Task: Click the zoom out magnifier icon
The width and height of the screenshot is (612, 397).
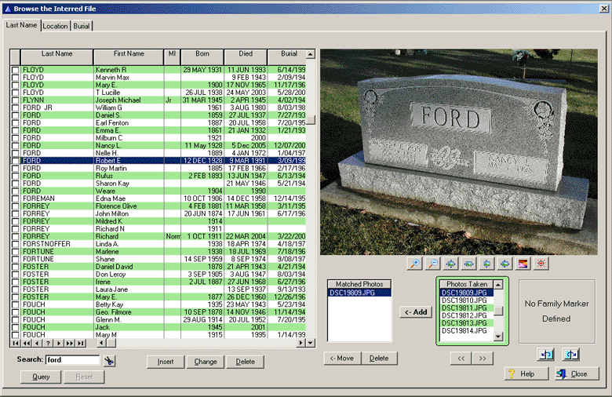Action: point(432,264)
